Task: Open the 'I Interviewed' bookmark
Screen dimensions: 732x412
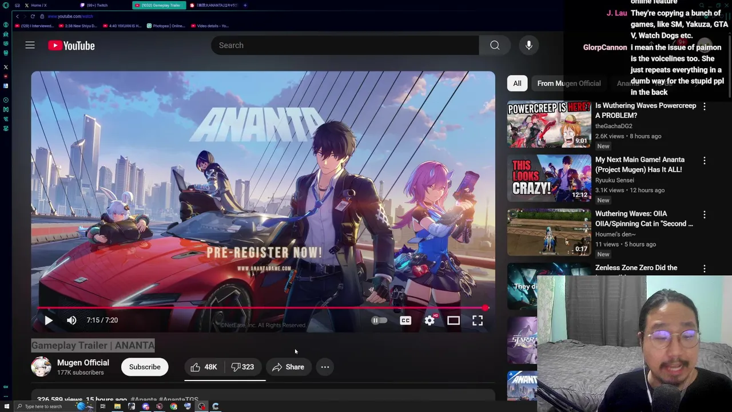Action: tap(34, 26)
